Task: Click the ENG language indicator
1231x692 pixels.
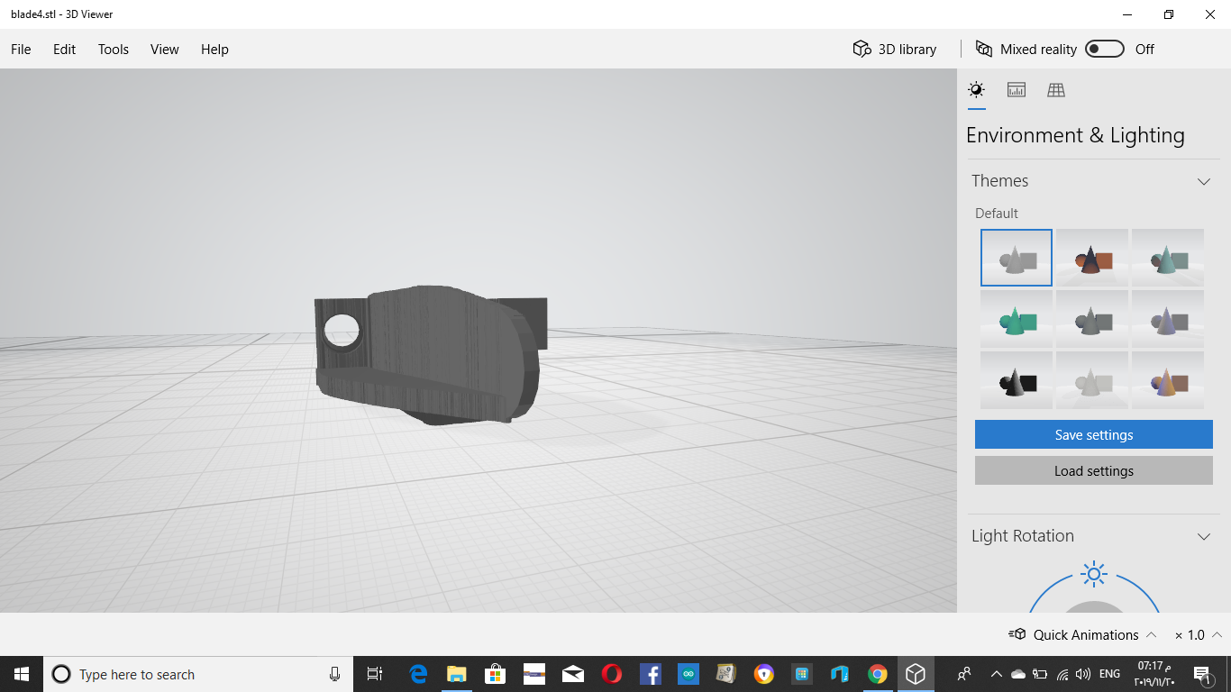Action: (1110, 674)
